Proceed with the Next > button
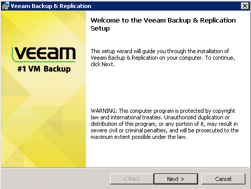This screenshot has height=189, width=251. pos(175,179)
